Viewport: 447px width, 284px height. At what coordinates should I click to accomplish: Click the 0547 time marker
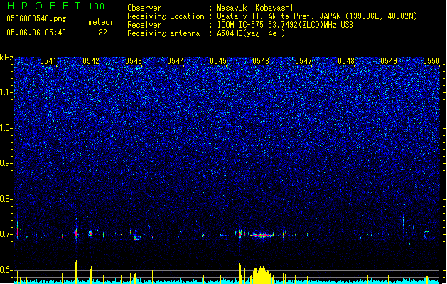[x=303, y=61]
